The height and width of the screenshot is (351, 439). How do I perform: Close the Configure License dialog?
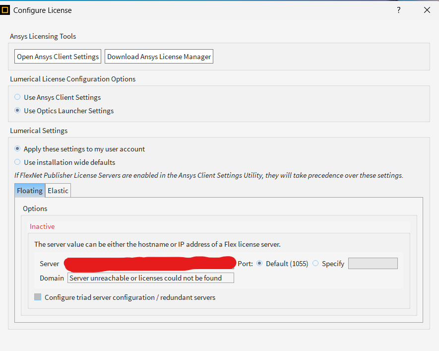click(427, 10)
